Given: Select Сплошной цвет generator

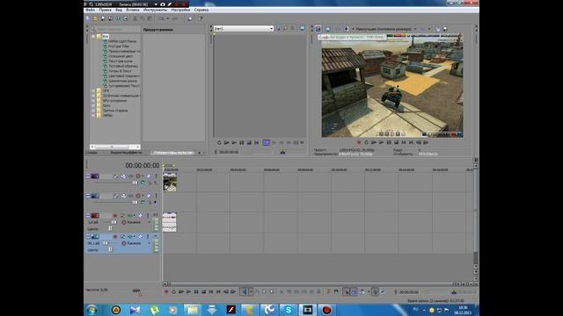Looking at the screenshot, I should point(121,56).
